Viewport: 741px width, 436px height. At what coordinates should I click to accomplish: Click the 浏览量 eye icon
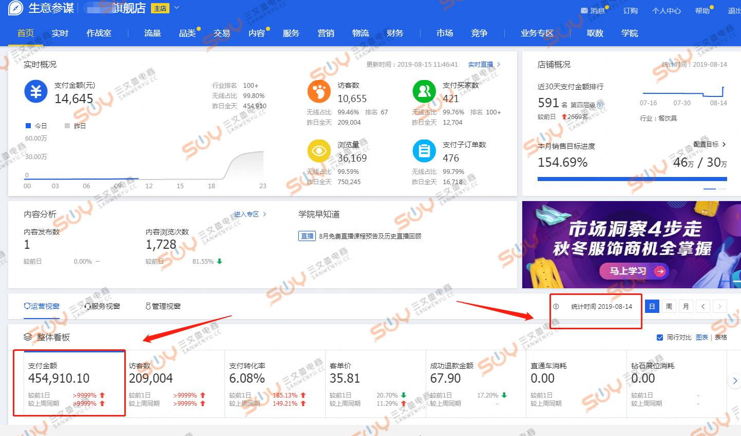[319, 151]
